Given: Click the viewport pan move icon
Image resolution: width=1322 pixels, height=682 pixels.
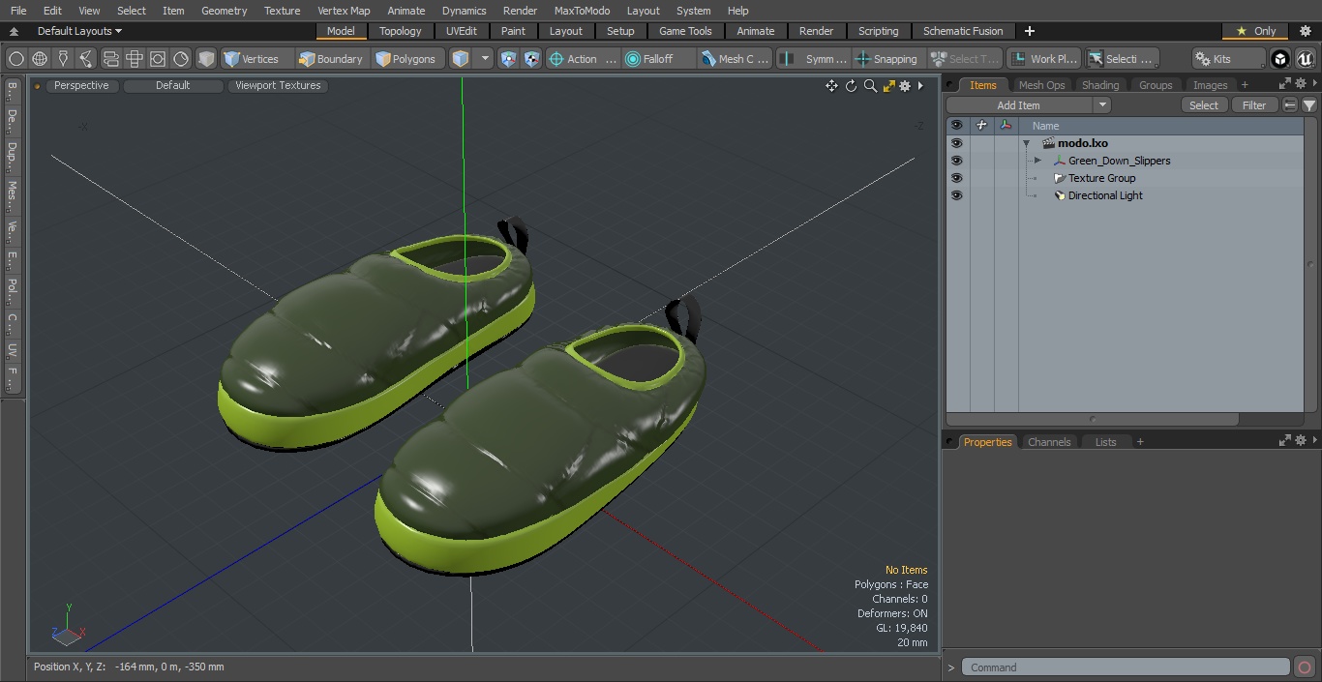Looking at the screenshot, I should [831, 86].
